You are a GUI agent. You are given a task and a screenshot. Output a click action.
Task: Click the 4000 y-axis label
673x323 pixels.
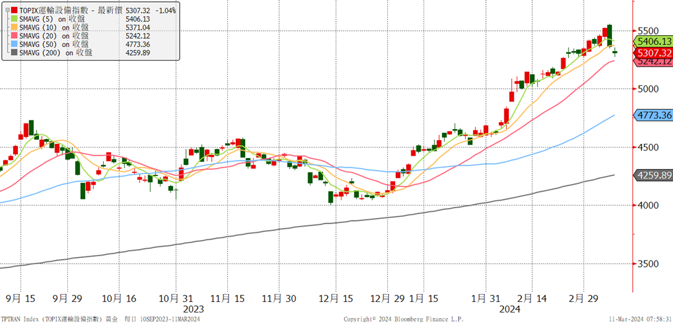pos(648,205)
